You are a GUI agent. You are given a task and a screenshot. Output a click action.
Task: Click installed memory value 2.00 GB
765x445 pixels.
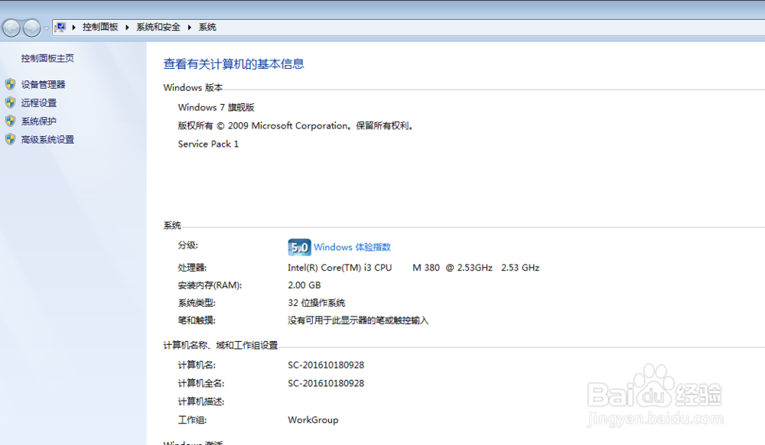coord(304,285)
